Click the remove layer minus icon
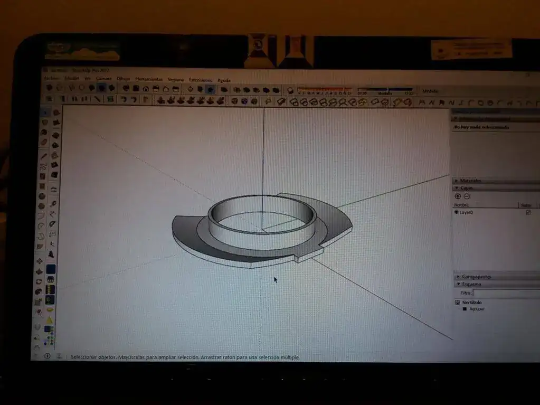The width and height of the screenshot is (540, 405). pos(467,196)
